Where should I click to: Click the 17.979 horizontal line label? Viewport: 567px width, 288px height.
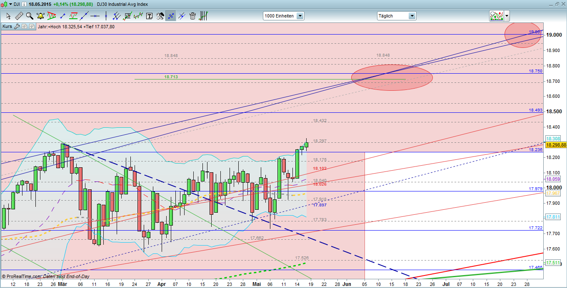535,189
